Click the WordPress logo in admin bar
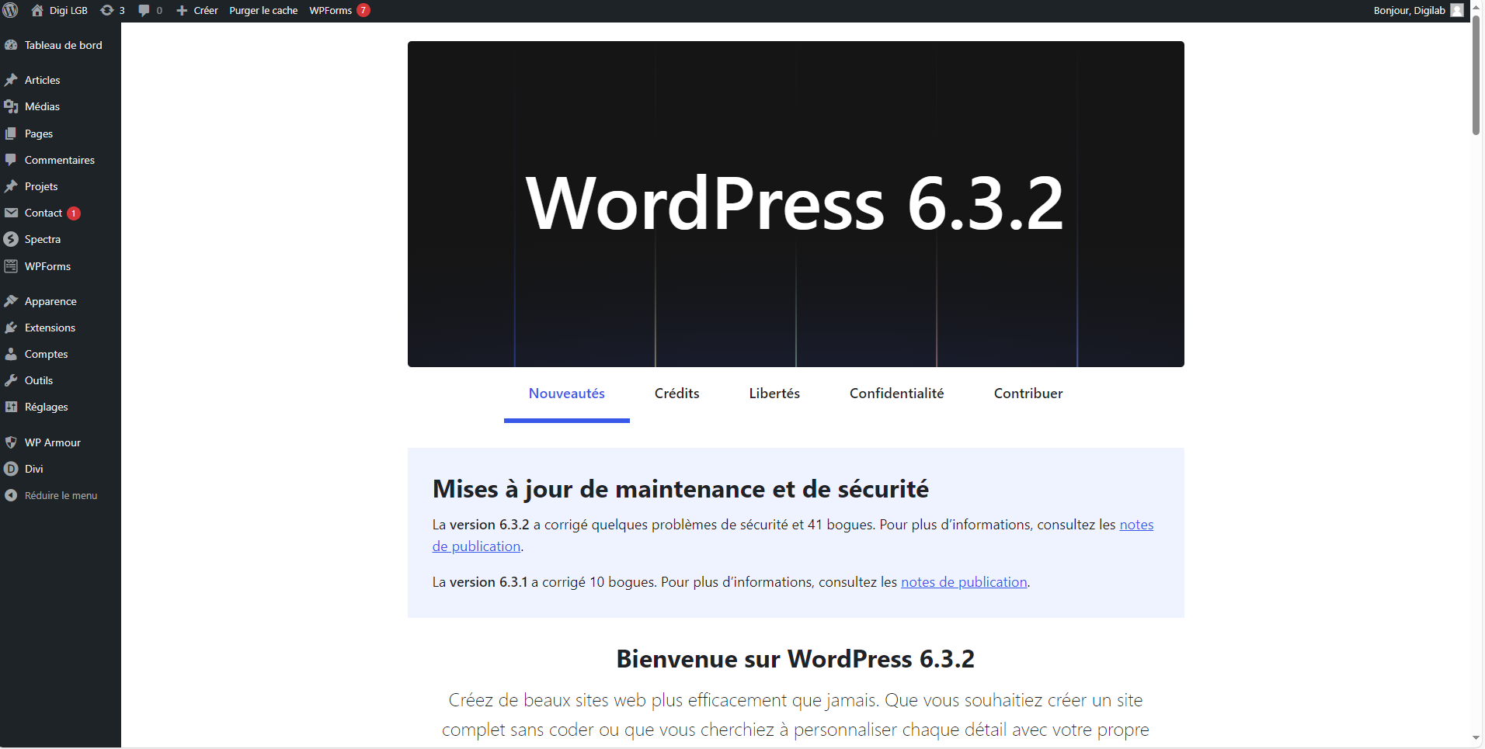The width and height of the screenshot is (1485, 749). click(x=11, y=11)
